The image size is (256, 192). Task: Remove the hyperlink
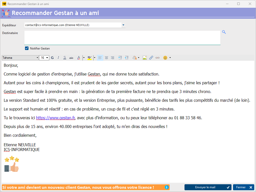click(x=157, y=58)
